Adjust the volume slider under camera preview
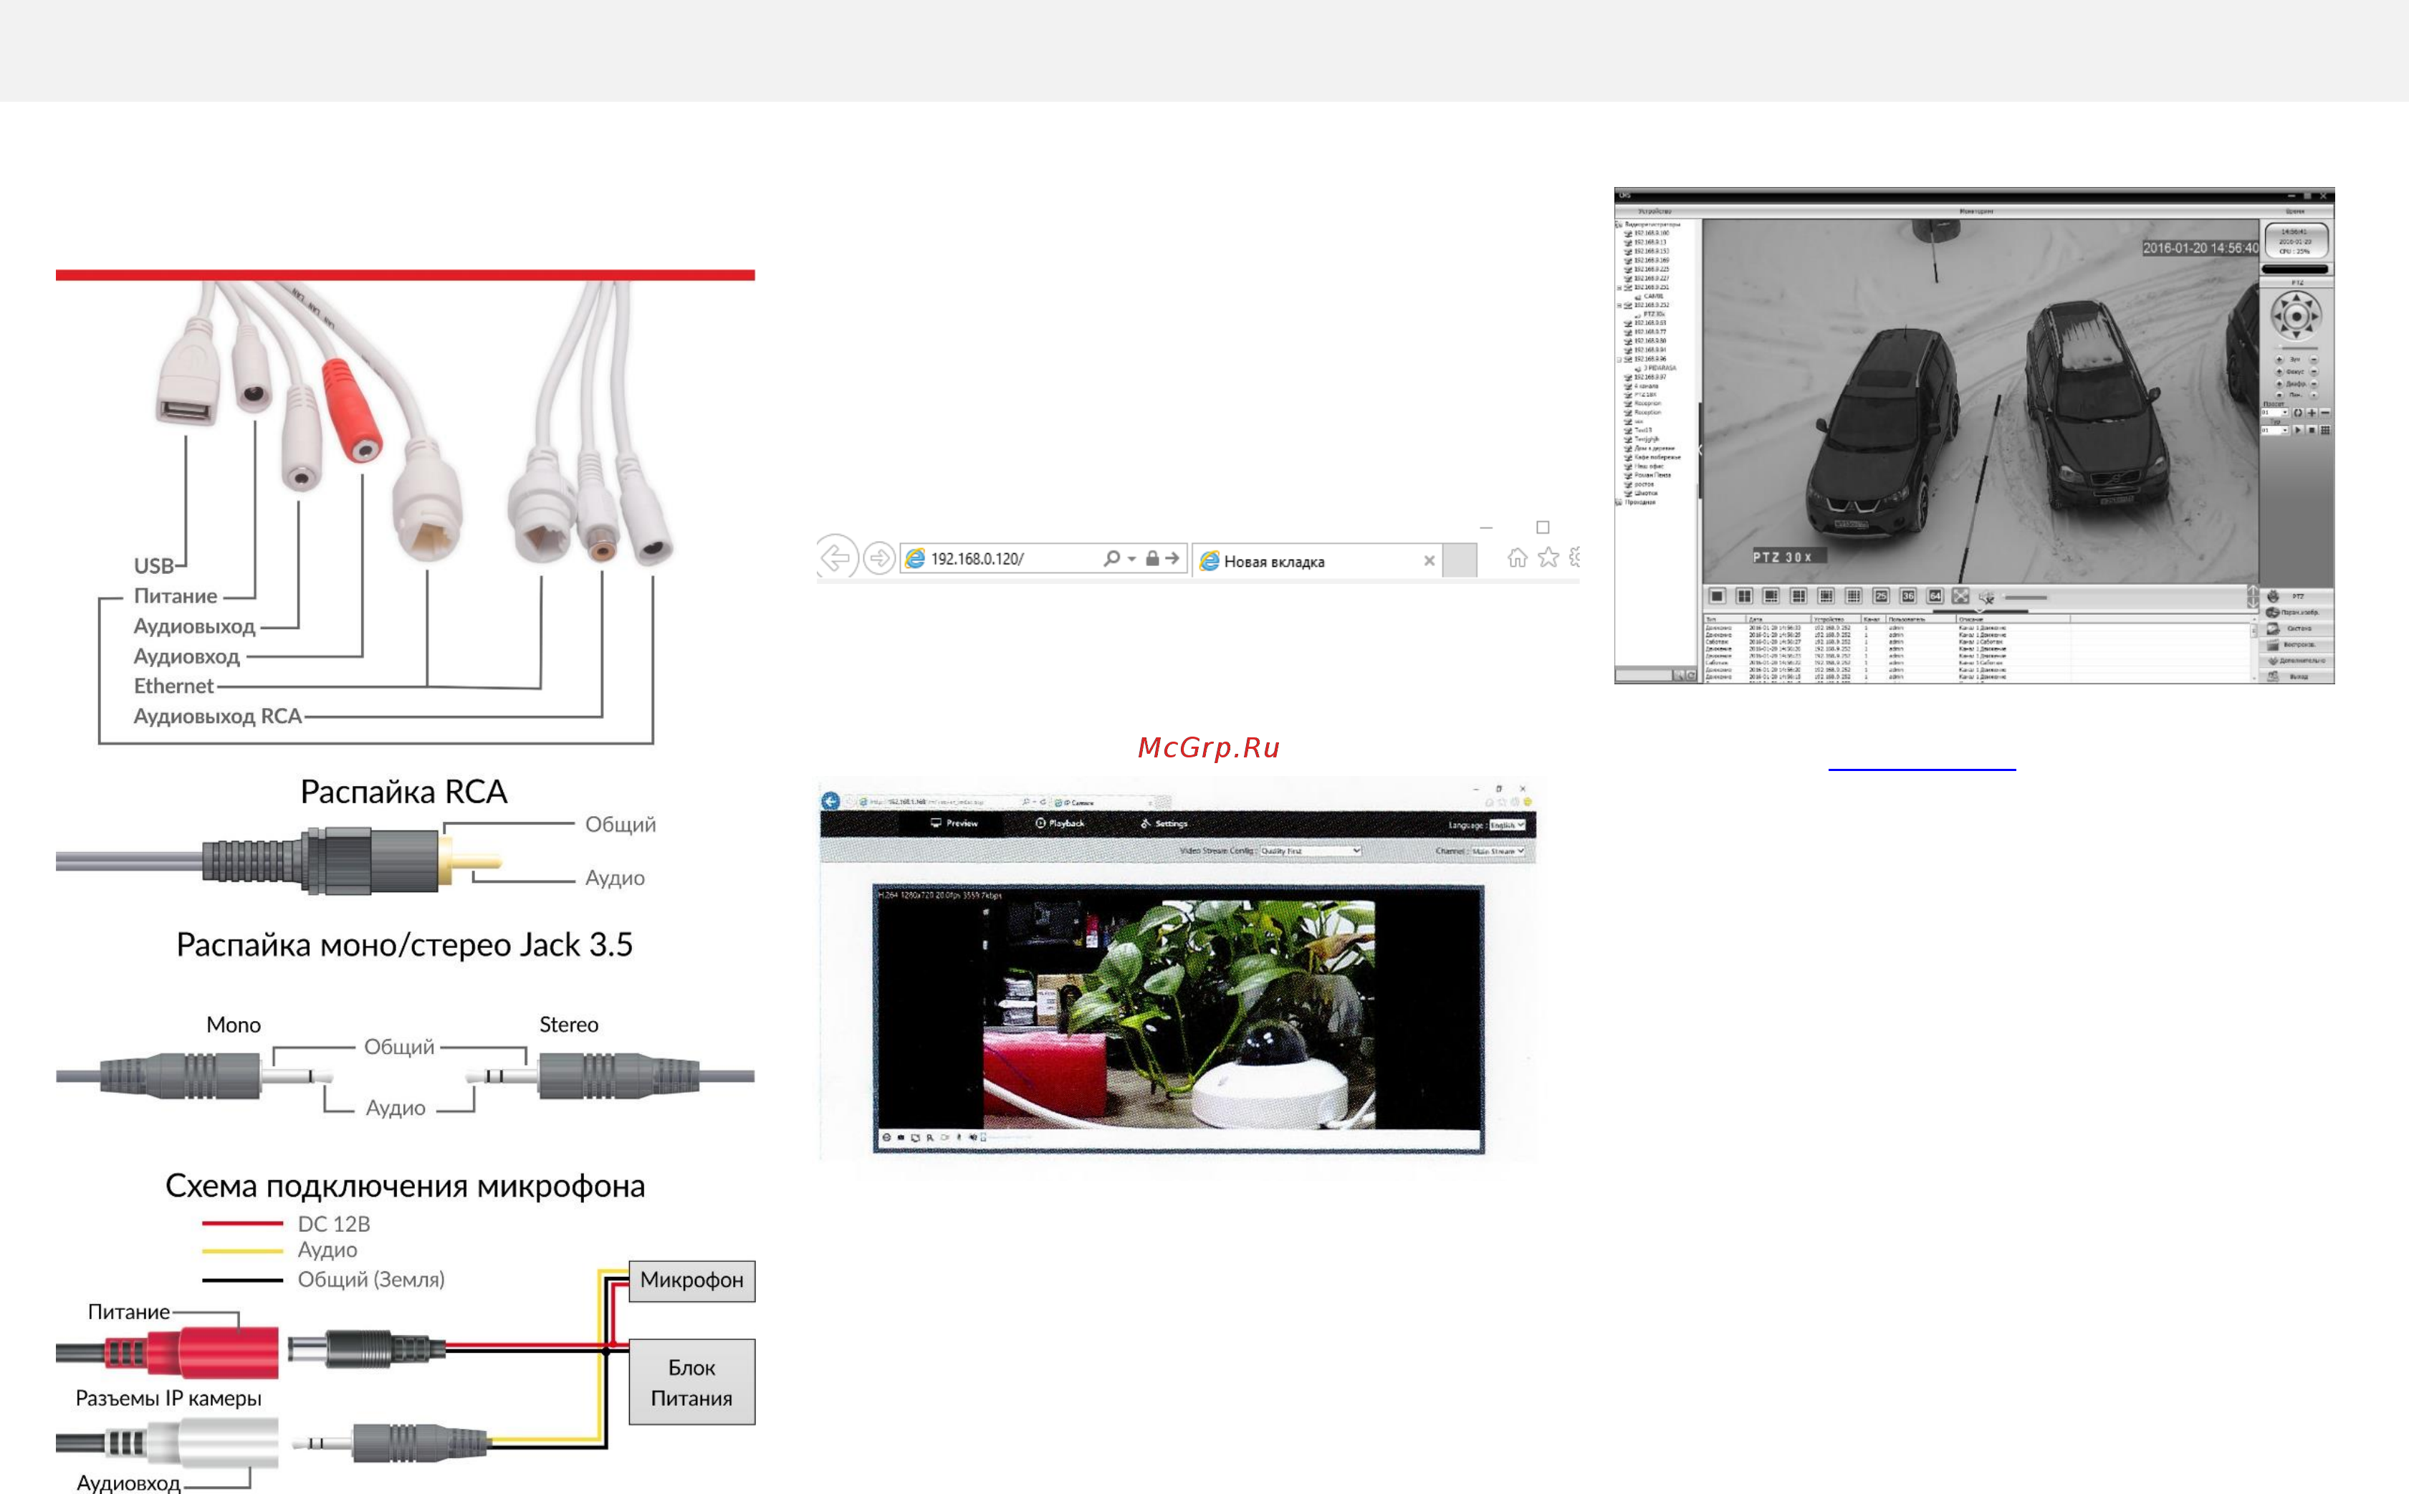Viewport: 2409px width, 1494px height. tap(1007, 1137)
